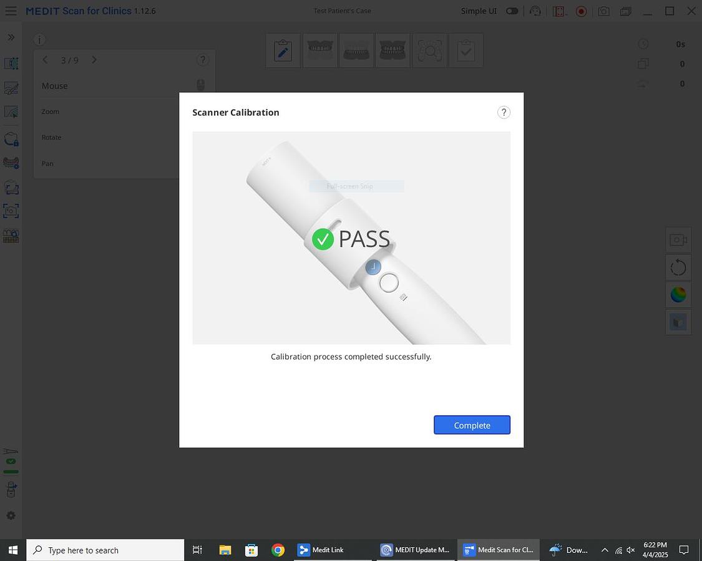Click the multicolor sphere display mode icon
The image size is (702, 561).
tap(678, 294)
